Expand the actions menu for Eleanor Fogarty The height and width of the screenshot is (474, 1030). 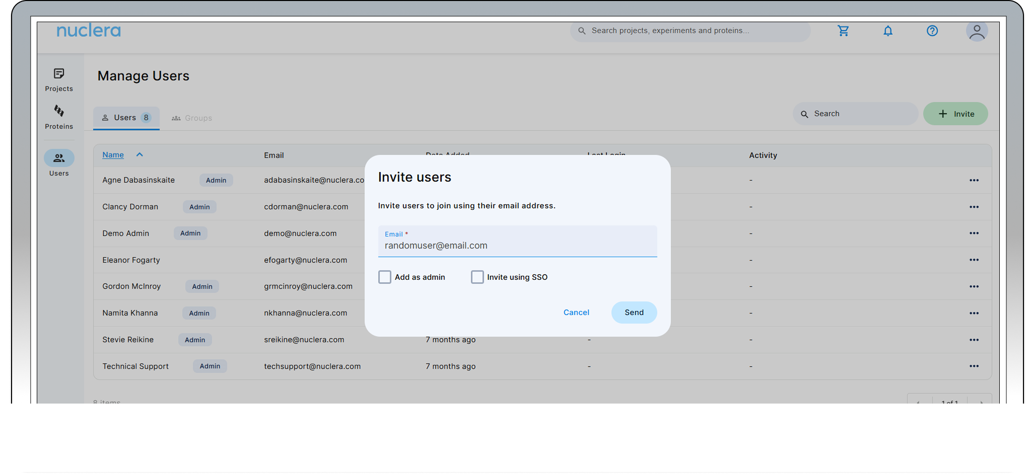tap(974, 260)
